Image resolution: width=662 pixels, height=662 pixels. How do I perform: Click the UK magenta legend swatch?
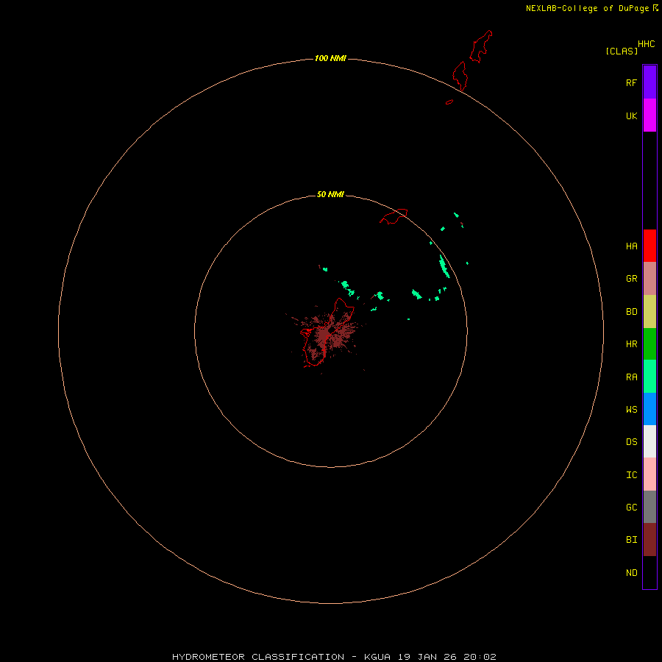pyautogui.click(x=649, y=115)
